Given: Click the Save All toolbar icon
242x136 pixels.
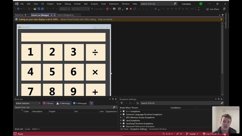Looking at the screenshot, I should (x=42, y=9).
